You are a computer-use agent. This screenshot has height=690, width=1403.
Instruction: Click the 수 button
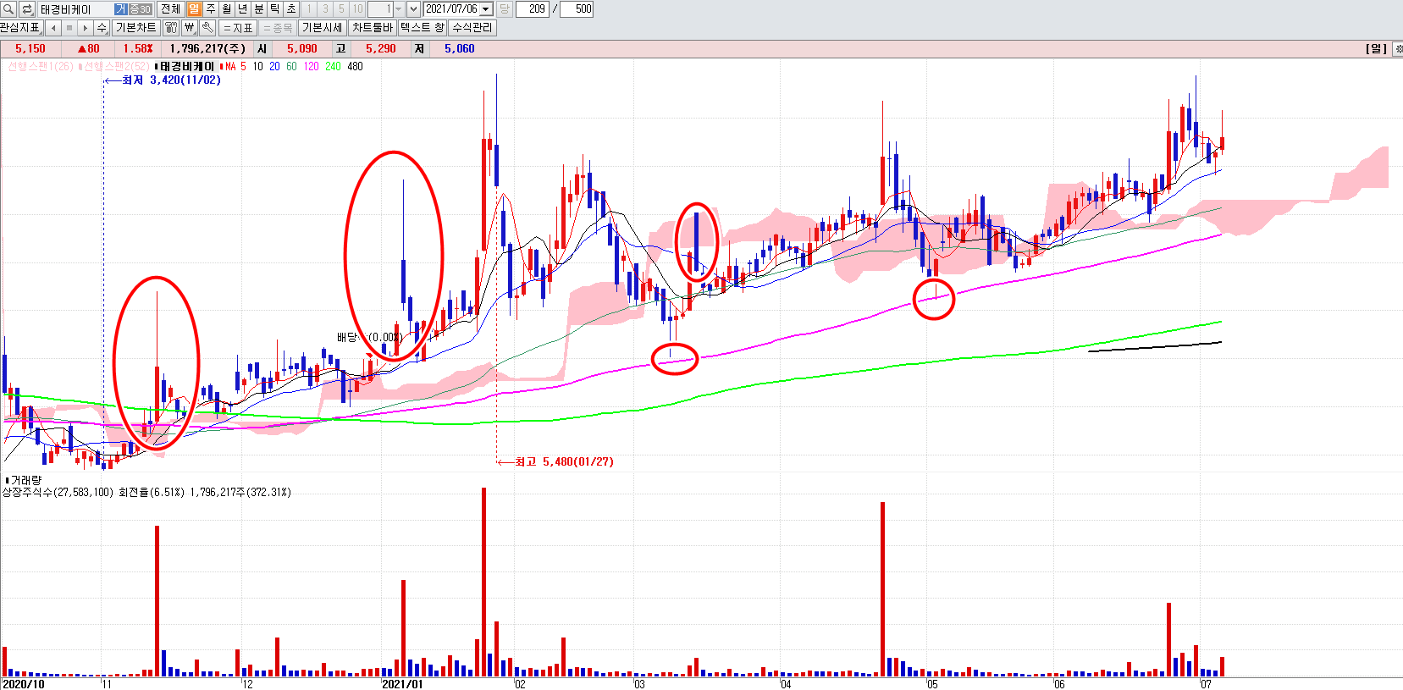tap(102, 28)
